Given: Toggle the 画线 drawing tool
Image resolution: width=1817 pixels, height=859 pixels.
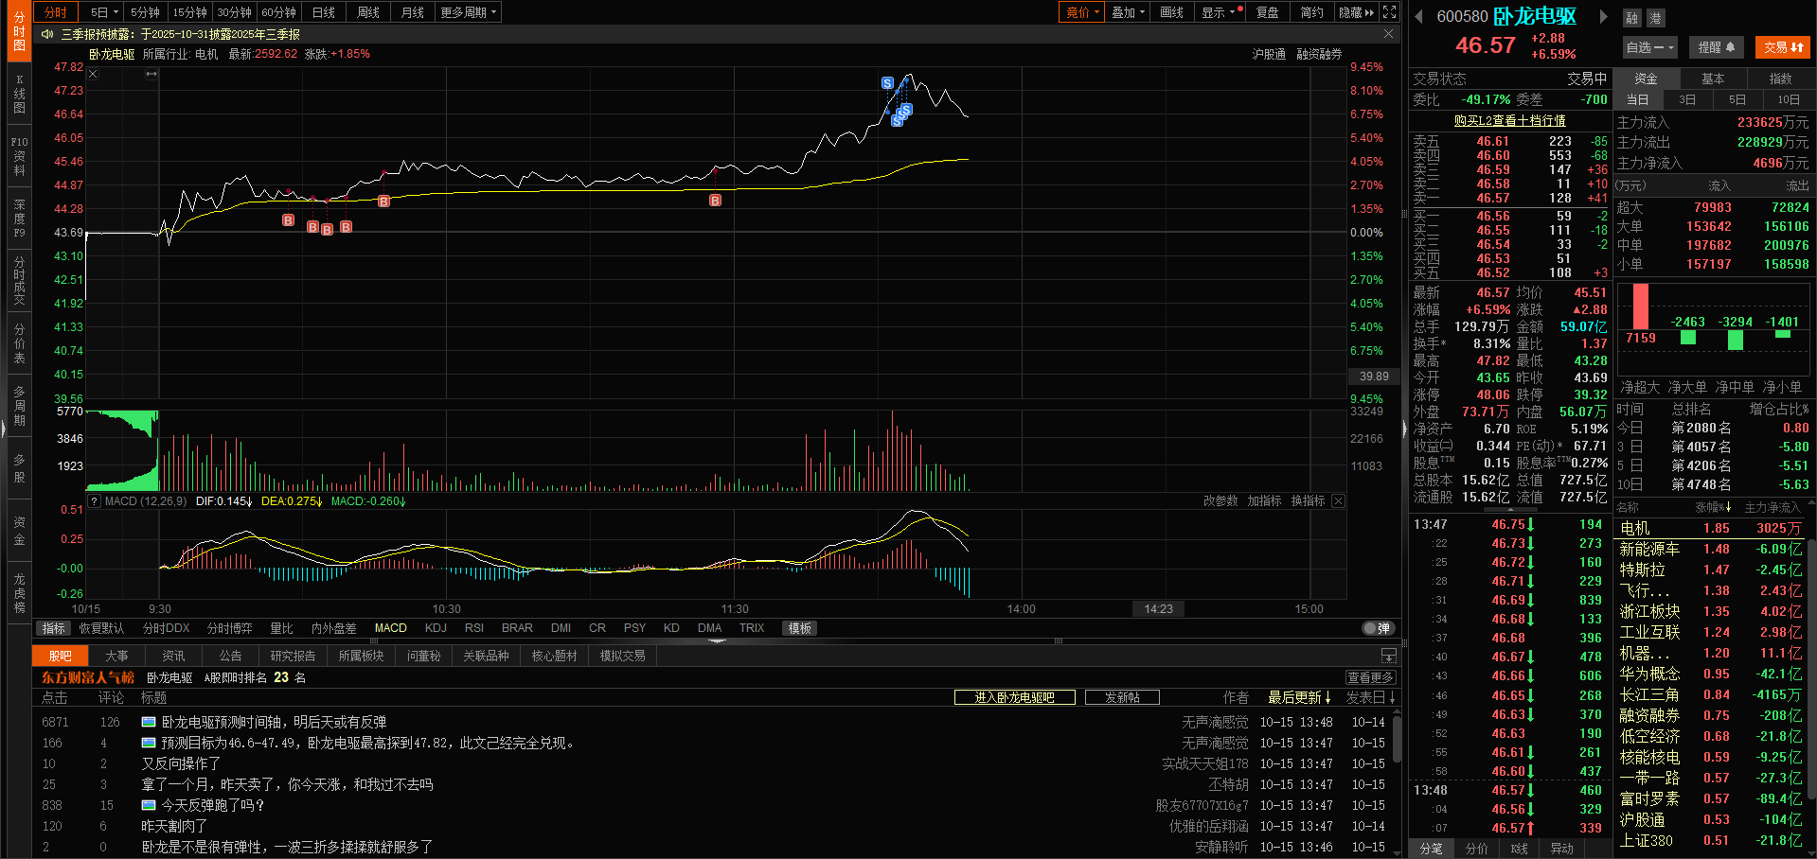Looking at the screenshot, I should [x=1172, y=12].
